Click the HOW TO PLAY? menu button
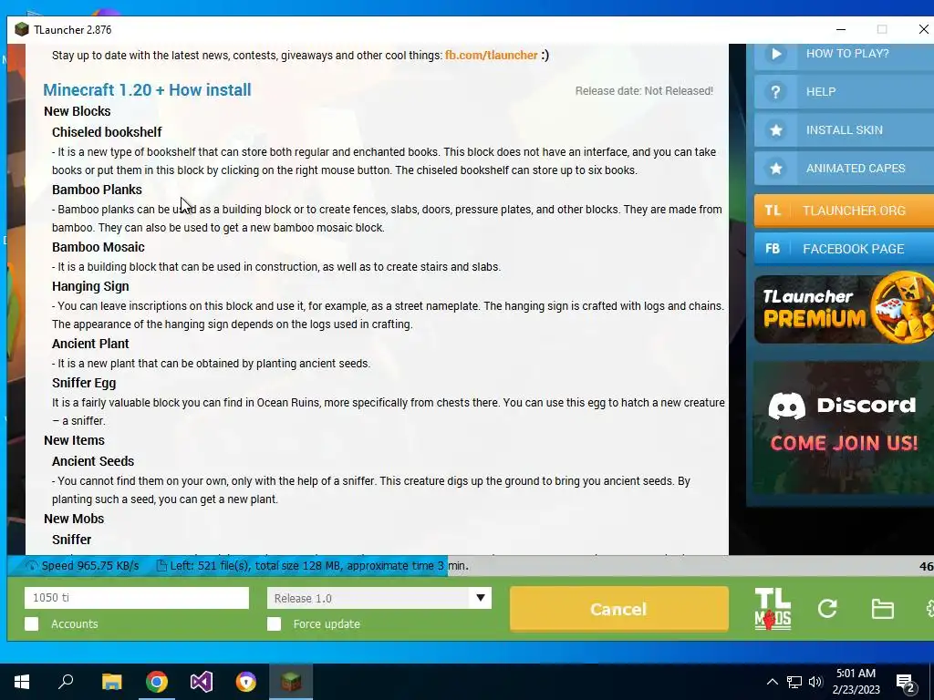934x700 pixels. point(844,55)
